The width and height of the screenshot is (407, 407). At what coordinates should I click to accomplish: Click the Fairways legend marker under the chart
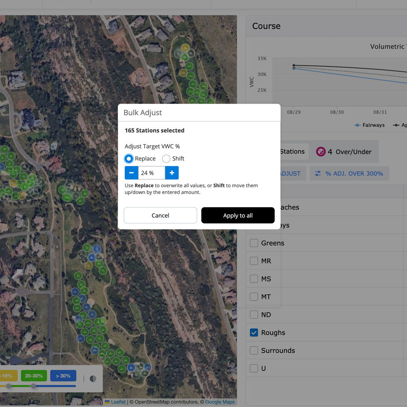(x=357, y=125)
